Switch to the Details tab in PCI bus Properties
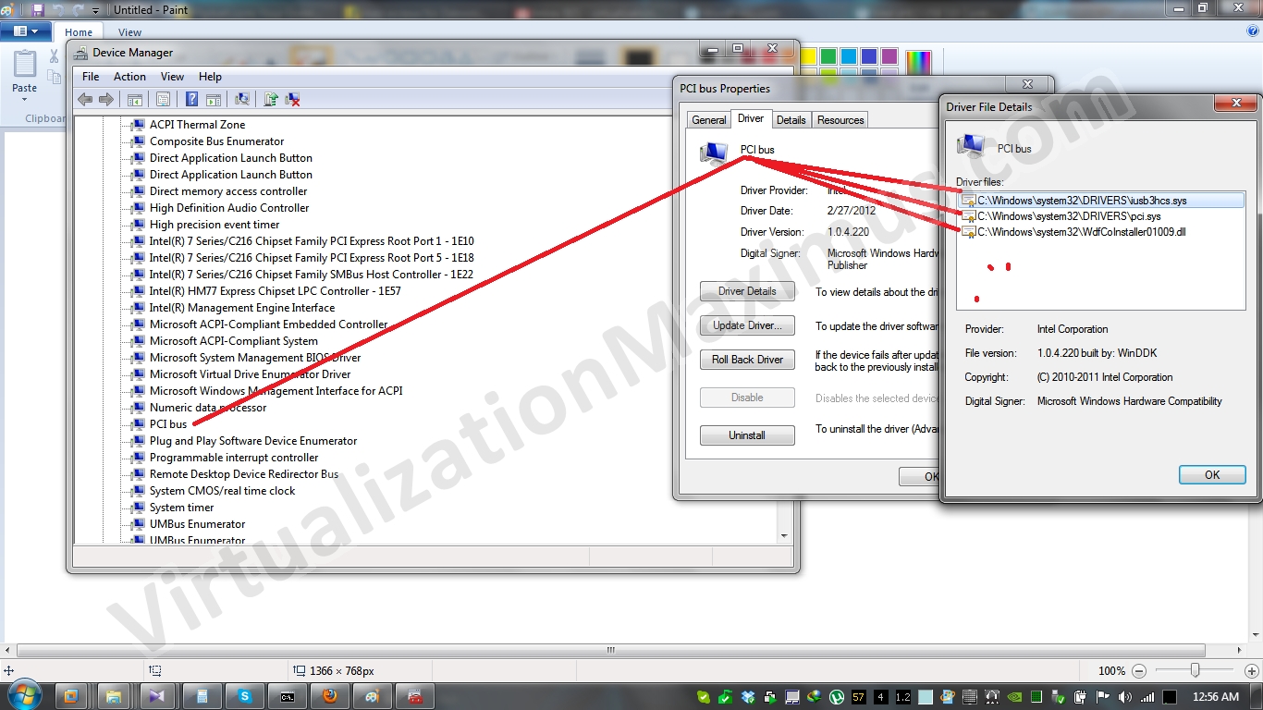The width and height of the screenshot is (1263, 710). click(x=791, y=119)
